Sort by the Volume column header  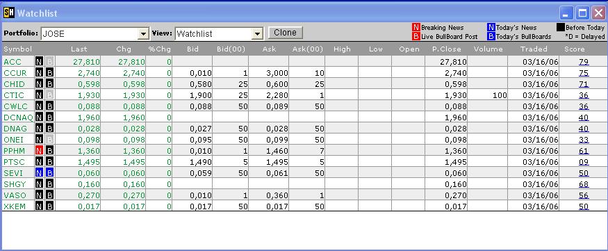[488, 49]
